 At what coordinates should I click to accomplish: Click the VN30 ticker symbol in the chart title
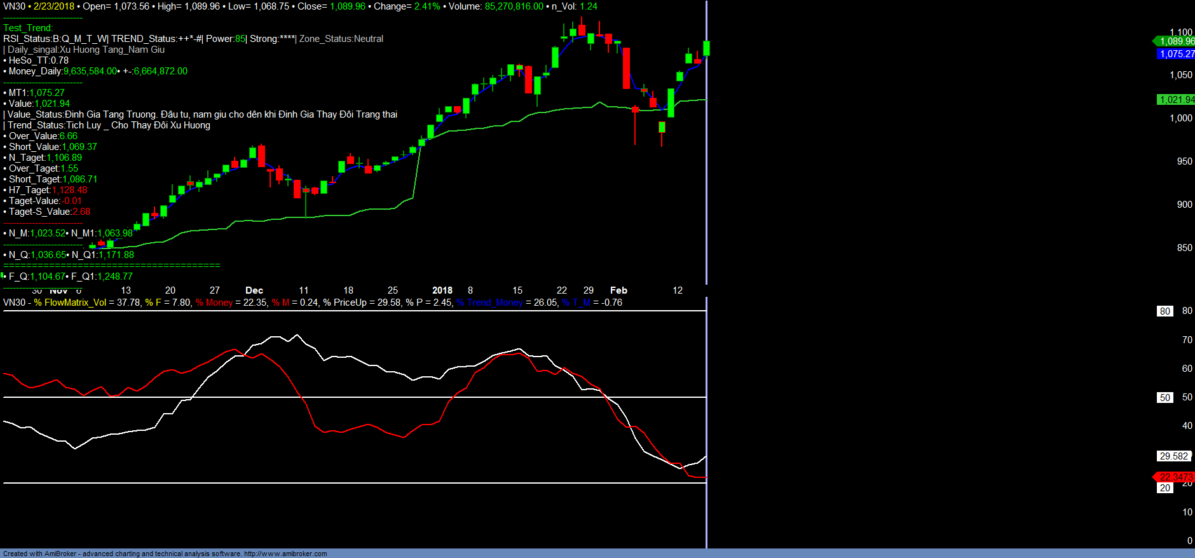click(x=14, y=6)
